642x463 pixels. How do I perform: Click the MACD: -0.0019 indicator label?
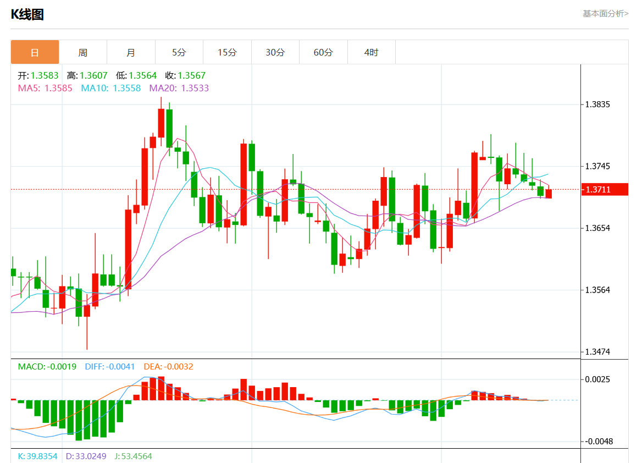[x=47, y=367]
